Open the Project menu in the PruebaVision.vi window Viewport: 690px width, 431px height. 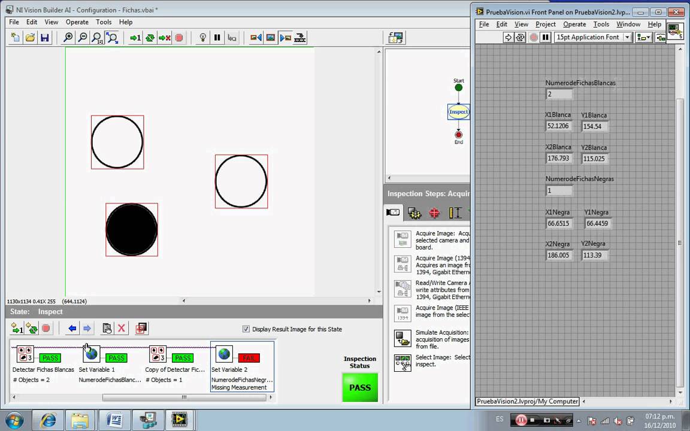(x=546, y=24)
